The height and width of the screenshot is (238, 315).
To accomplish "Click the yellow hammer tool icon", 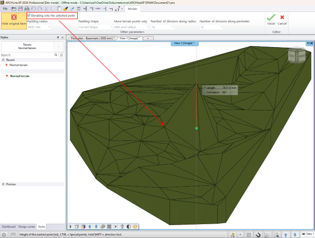I will (x=233, y=235).
